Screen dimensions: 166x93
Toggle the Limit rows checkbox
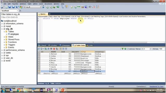click(x=128, y=49)
